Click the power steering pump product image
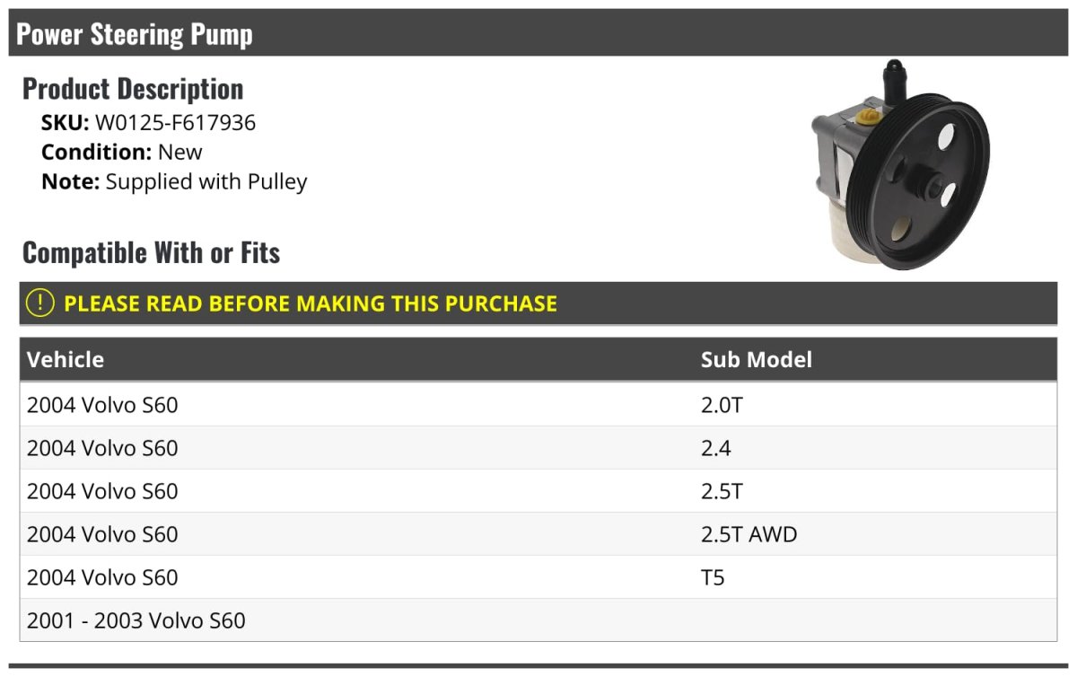Image resolution: width=1077 pixels, height=677 pixels. click(x=898, y=165)
